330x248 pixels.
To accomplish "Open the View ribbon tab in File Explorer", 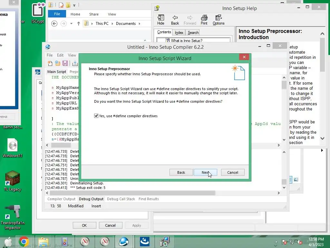I will (x=112, y=14).
